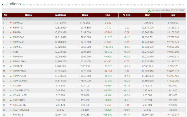Click the green up arrow beside TECHNOLOGY

[11, 110]
